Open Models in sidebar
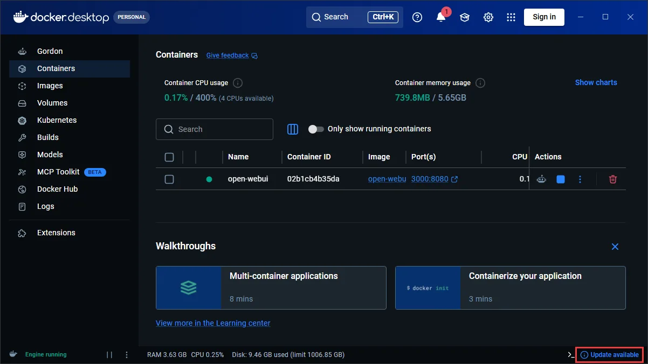The height and width of the screenshot is (364, 648). tap(70, 155)
